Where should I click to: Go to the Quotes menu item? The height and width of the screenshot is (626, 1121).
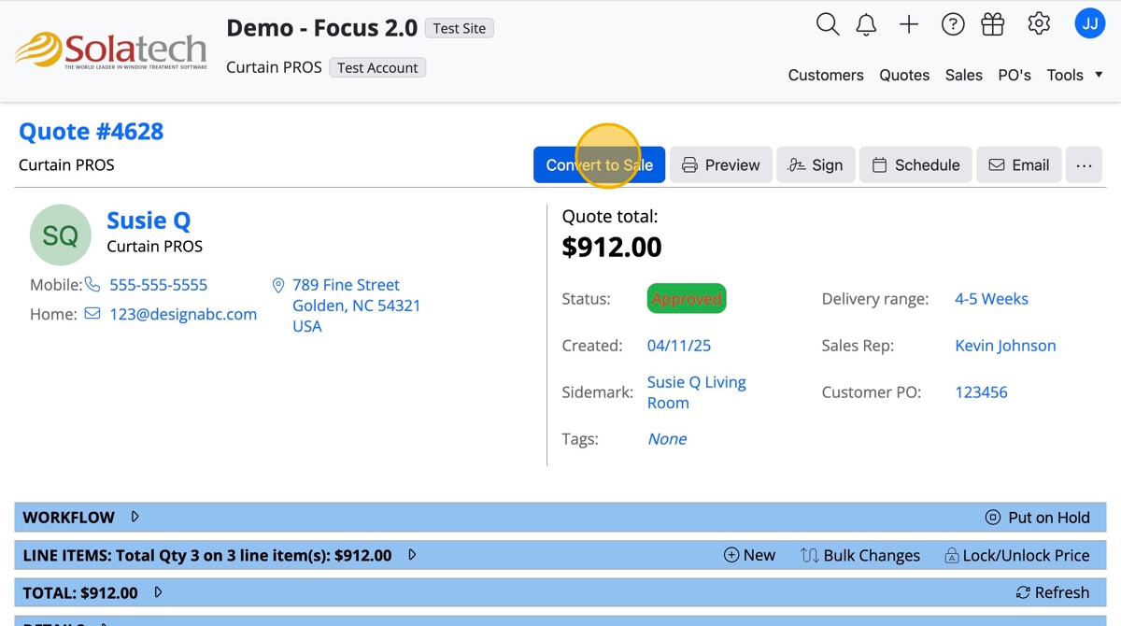904,75
